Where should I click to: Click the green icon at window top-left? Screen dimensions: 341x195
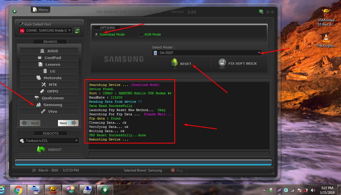15,11
